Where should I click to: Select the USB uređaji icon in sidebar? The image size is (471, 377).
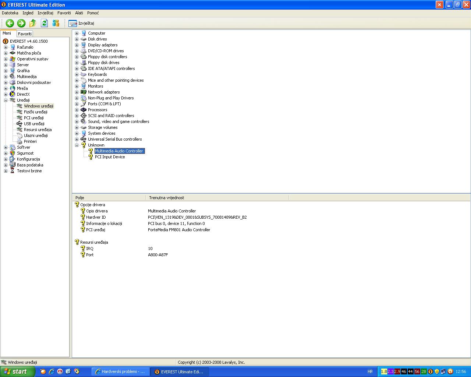pyautogui.click(x=20, y=124)
